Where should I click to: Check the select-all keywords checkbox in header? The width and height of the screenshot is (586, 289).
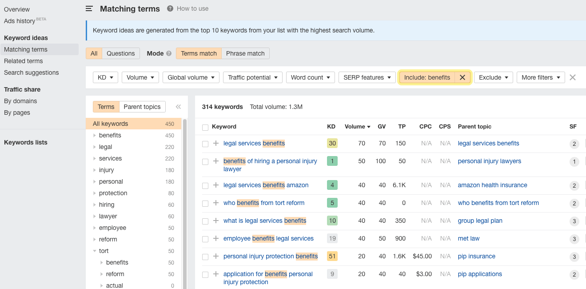click(205, 127)
